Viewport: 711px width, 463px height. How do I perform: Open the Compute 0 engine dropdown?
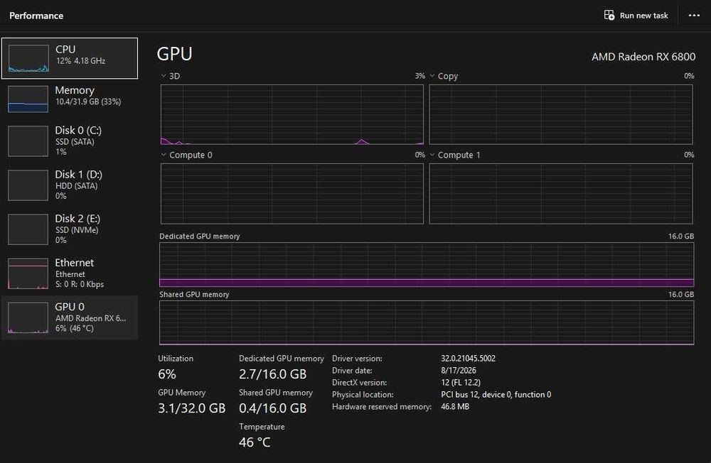[164, 155]
